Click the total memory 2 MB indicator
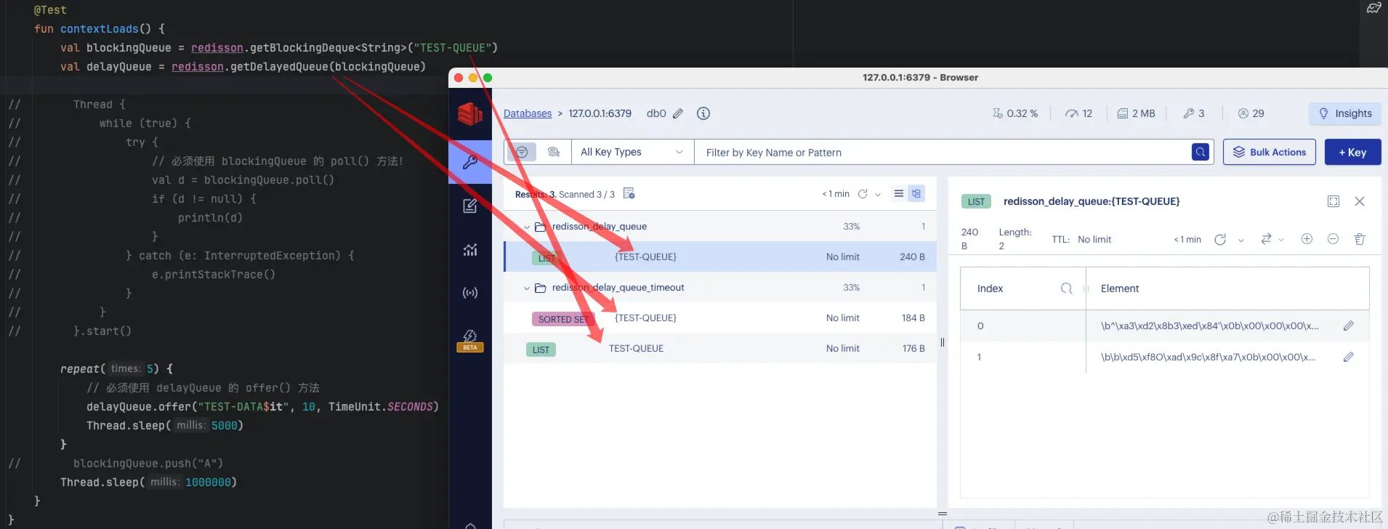Screen dimensions: 1388x529 point(1136,113)
